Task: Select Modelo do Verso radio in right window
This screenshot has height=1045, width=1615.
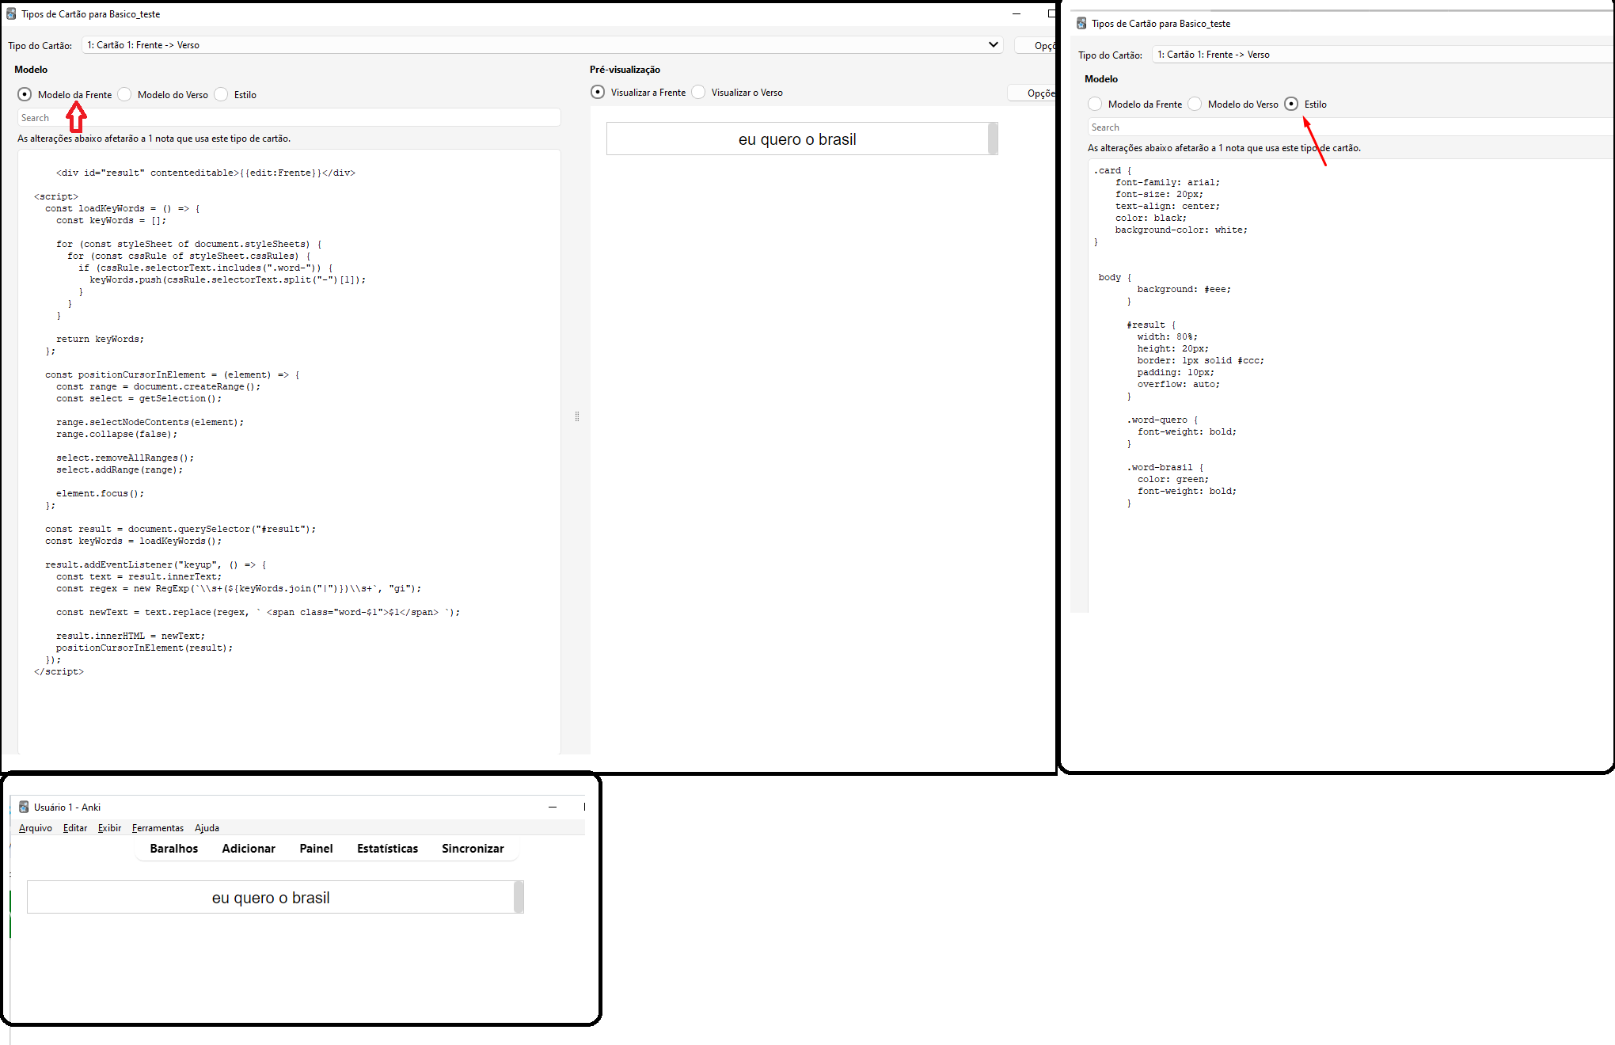Action: tap(1195, 104)
